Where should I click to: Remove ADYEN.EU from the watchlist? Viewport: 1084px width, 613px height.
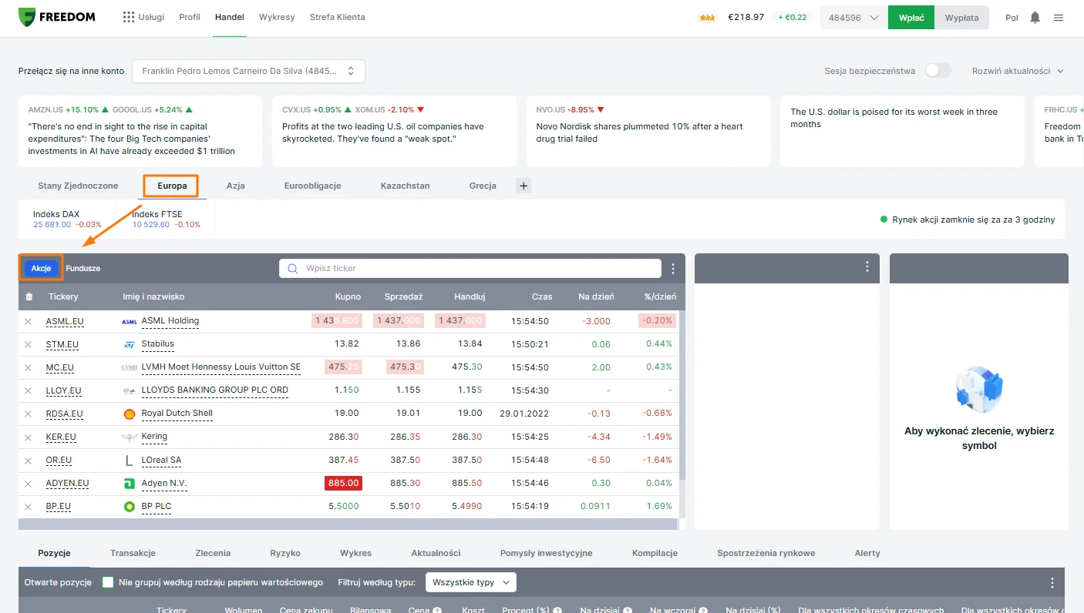[29, 484]
